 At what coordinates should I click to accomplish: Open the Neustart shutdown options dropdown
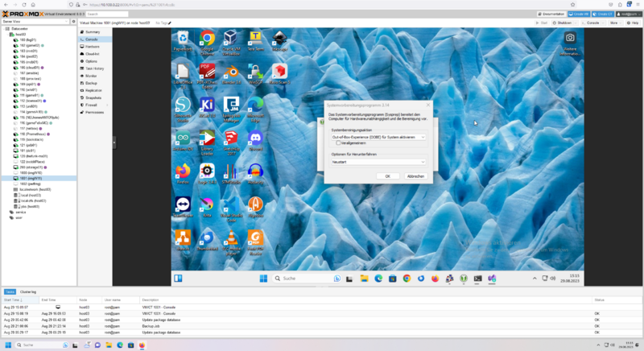click(378, 162)
